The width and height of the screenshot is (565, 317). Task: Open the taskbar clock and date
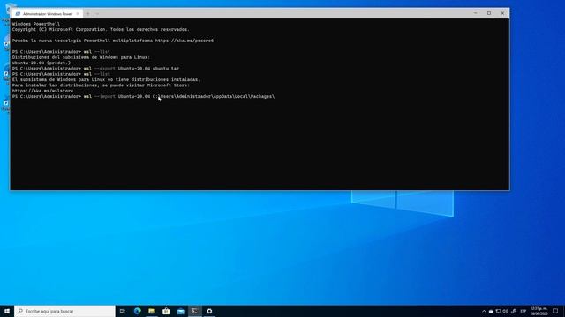(539, 311)
